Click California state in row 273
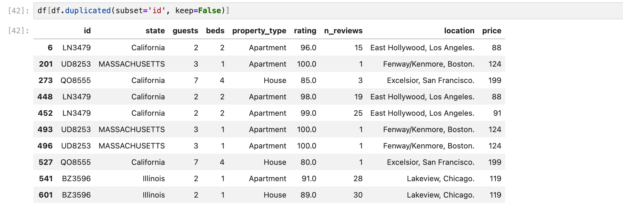Image resolution: width=623 pixels, height=211 pixels. click(148, 80)
